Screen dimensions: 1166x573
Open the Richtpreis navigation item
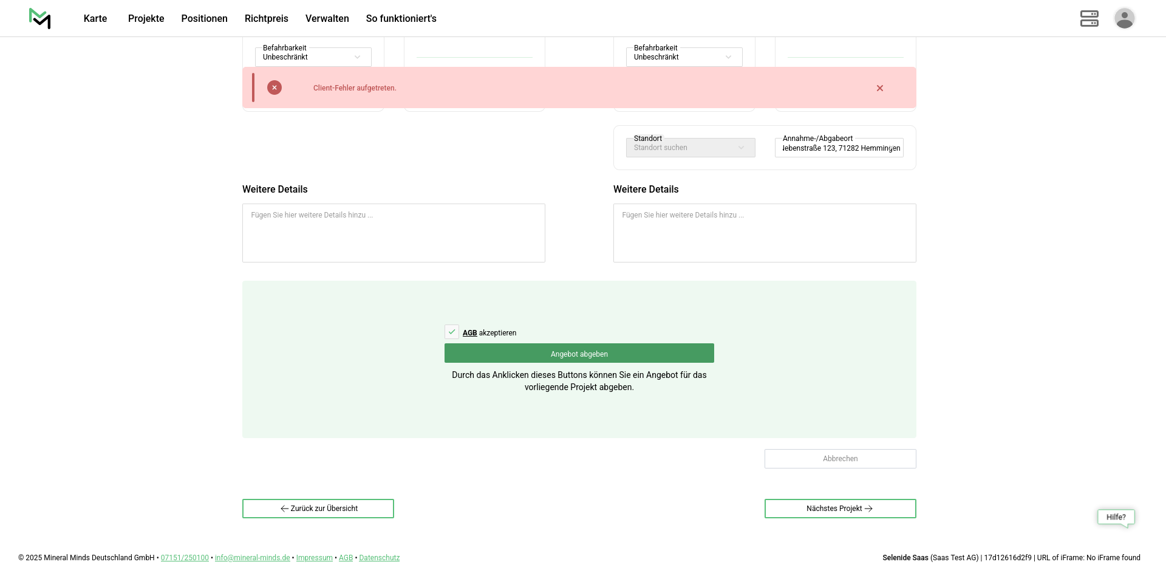point(266,18)
